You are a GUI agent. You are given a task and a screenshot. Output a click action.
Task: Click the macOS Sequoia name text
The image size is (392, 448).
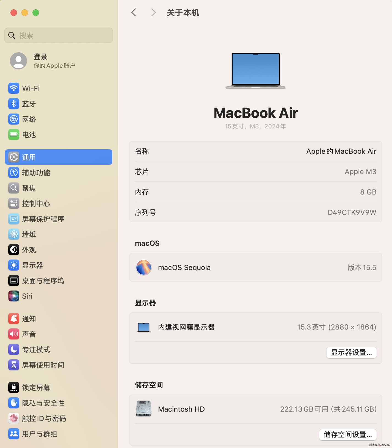184,268
